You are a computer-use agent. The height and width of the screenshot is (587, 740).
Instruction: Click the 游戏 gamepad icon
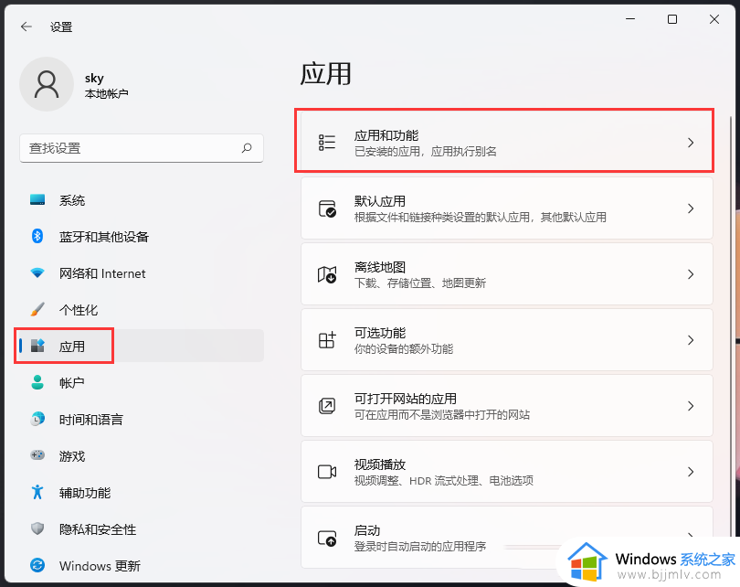[37, 455]
